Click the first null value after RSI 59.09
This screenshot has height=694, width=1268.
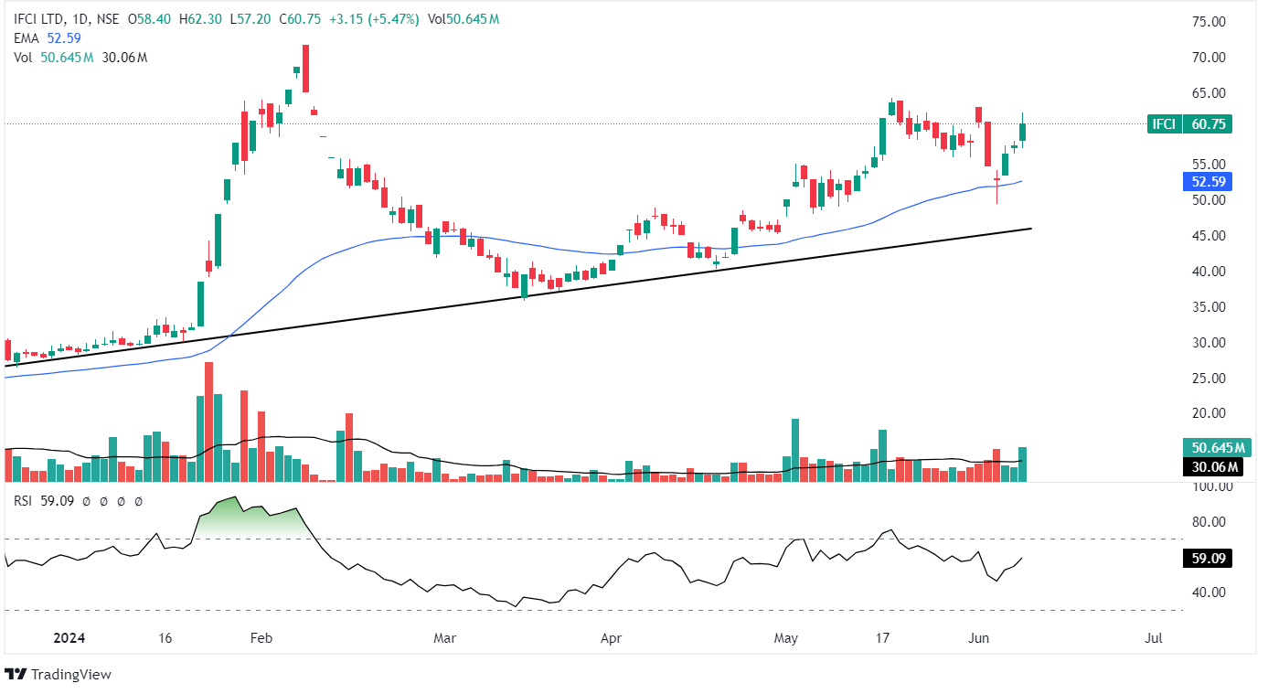point(85,501)
